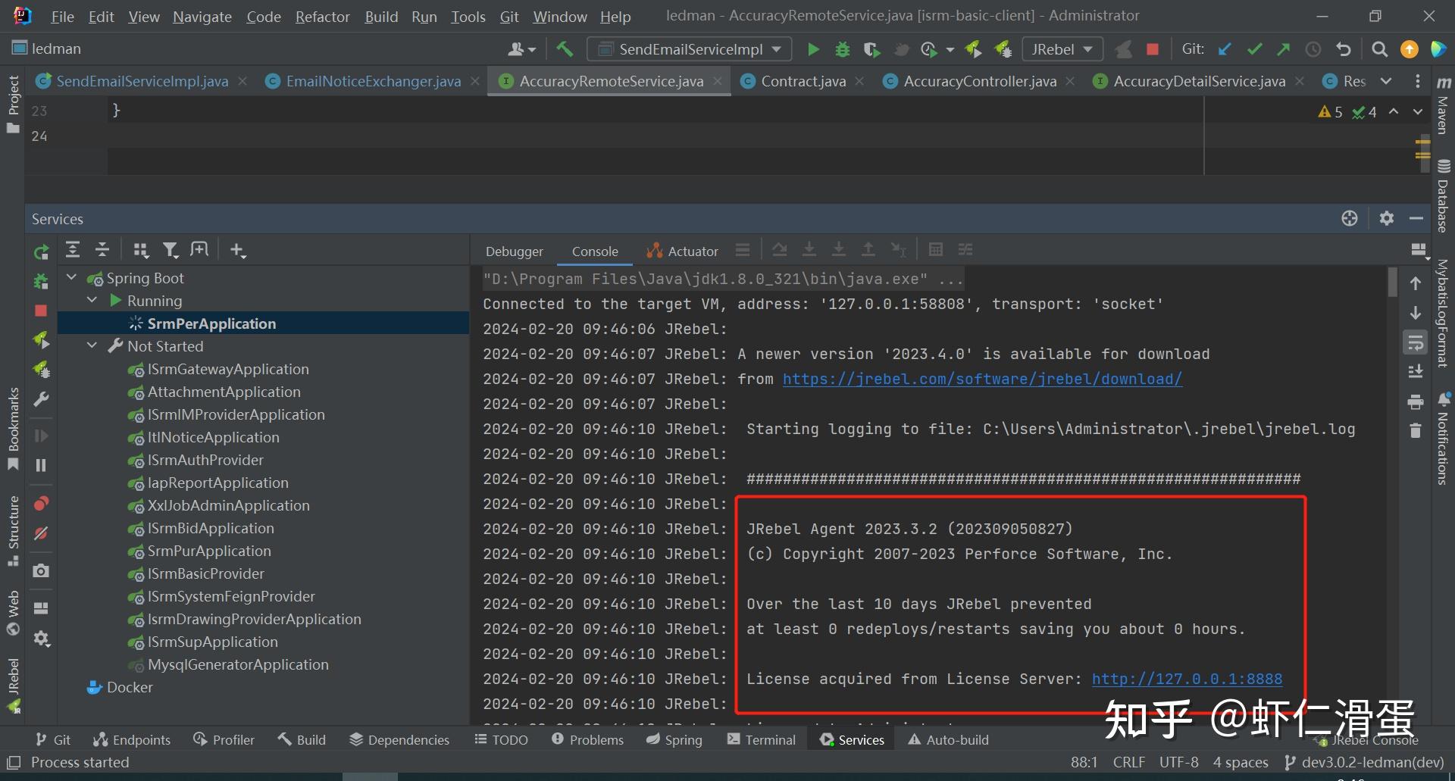Open the Refactor menu
This screenshot has width=1455, height=781.
[x=322, y=16]
